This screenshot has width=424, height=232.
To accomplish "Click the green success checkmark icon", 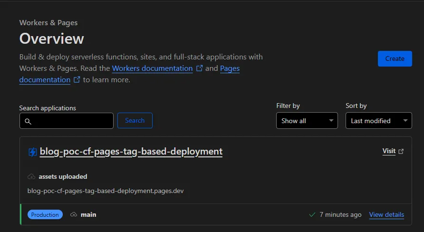I will [x=312, y=215].
